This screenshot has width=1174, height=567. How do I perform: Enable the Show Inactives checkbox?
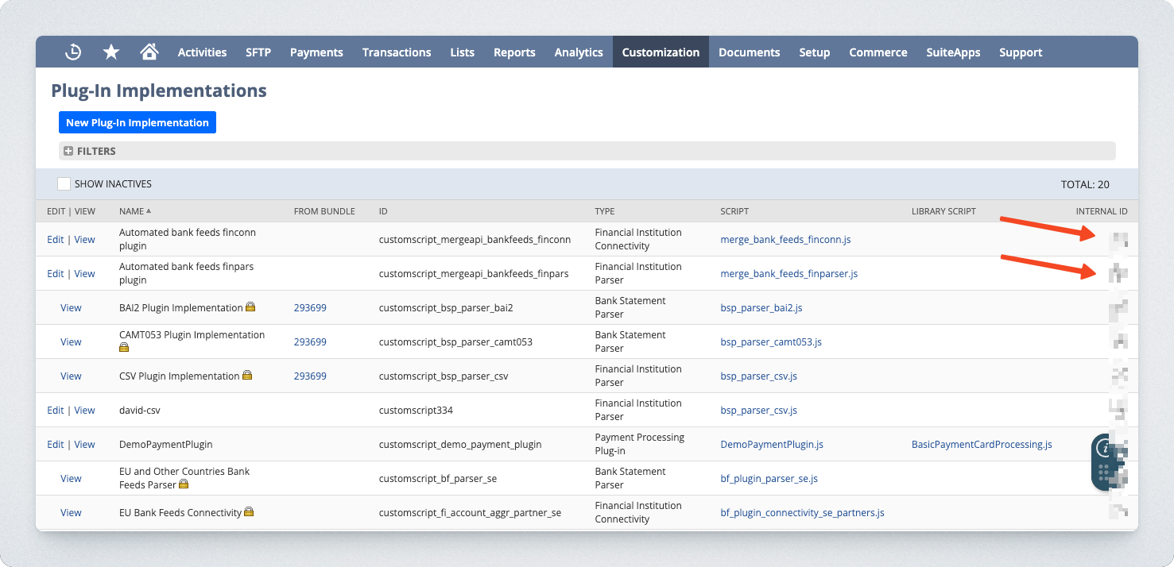[64, 184]
